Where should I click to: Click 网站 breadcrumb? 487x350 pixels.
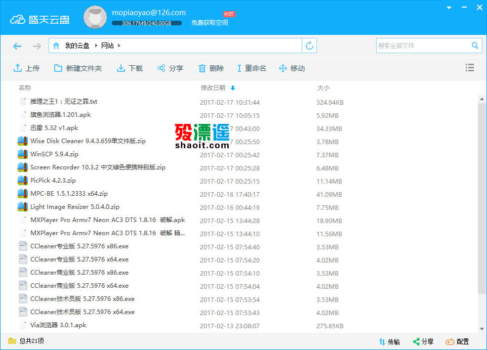(x=107, y=46)
